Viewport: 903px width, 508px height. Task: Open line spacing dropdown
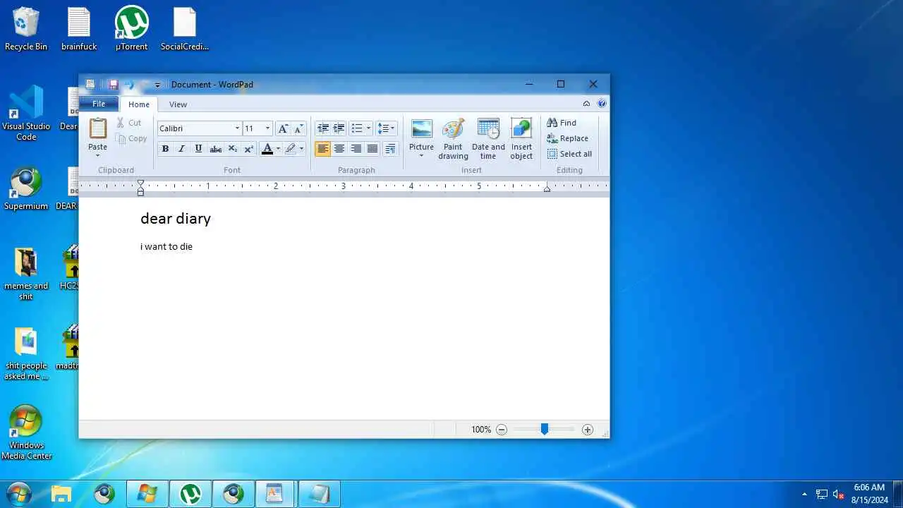coord(386,128)
